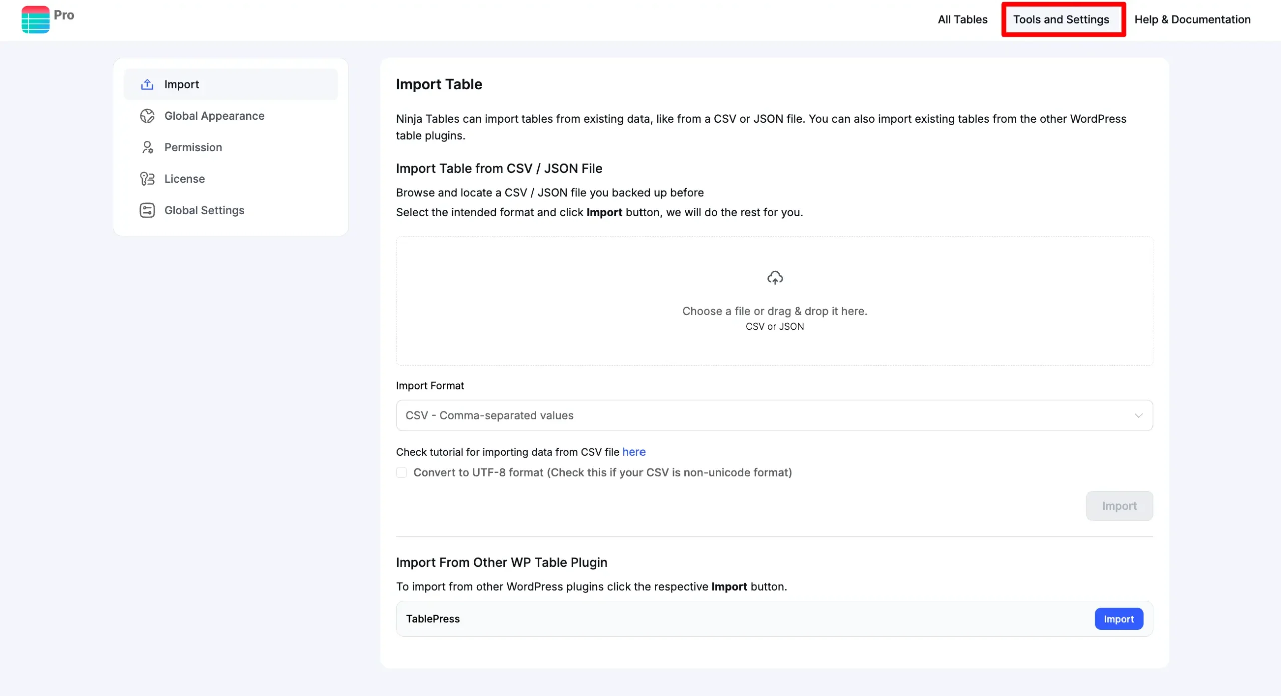The image size is (1281, 696).
Task: Open the Import Format dropdown
Action: click(775, 415)
